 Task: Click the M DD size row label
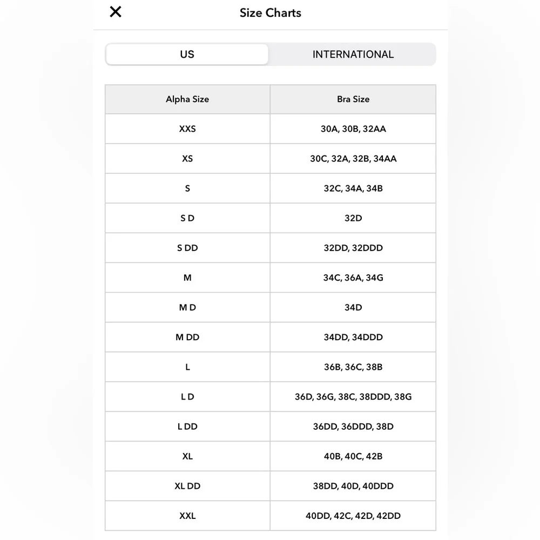(x=187, y=337)
